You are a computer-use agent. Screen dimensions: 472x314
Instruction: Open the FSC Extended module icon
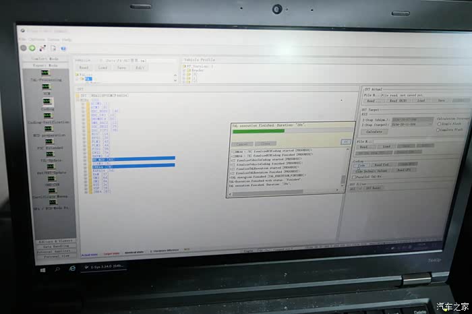tap(49, 142)
